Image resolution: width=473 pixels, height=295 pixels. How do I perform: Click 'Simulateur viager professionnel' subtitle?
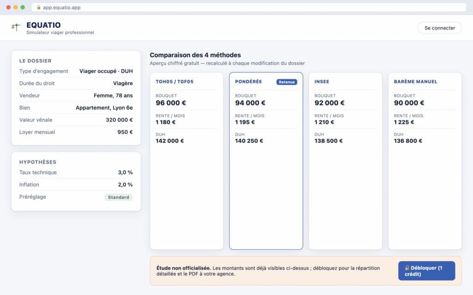(60, 33)
